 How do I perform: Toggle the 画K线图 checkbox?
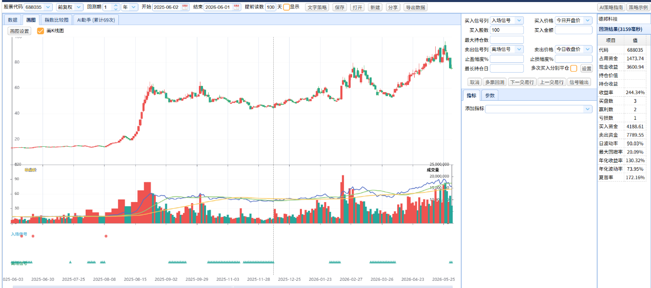tap(40, 31)
